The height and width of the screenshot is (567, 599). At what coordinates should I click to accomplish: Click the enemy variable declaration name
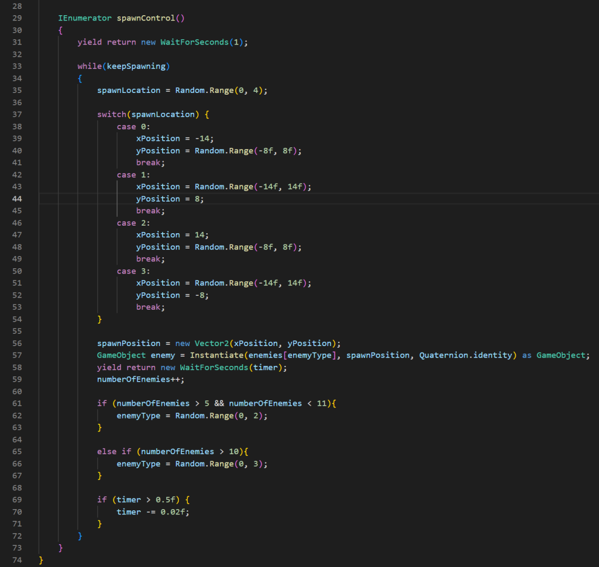click(163, 355)
